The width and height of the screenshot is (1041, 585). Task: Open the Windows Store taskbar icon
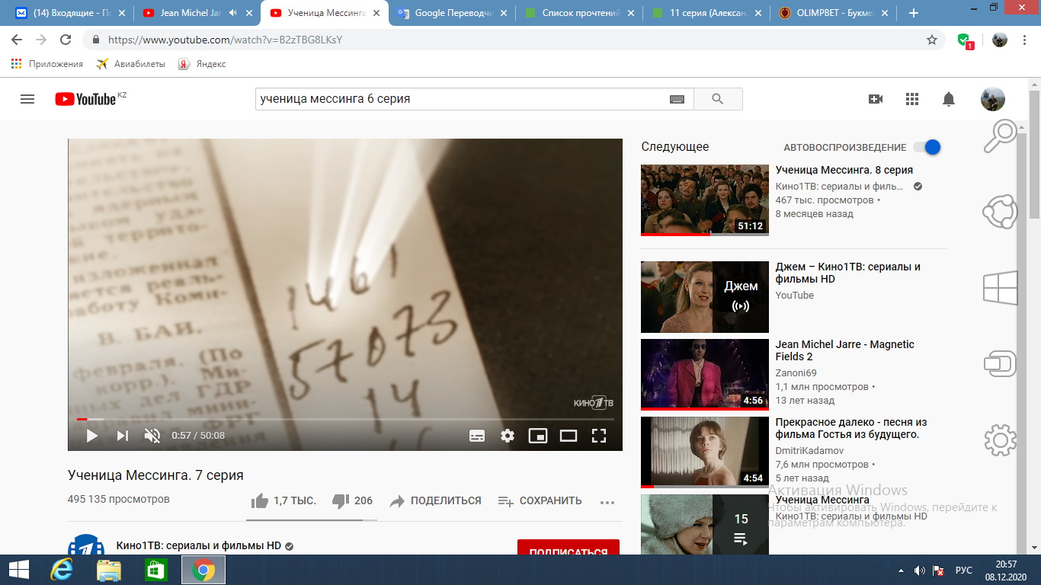coord(156,570)
